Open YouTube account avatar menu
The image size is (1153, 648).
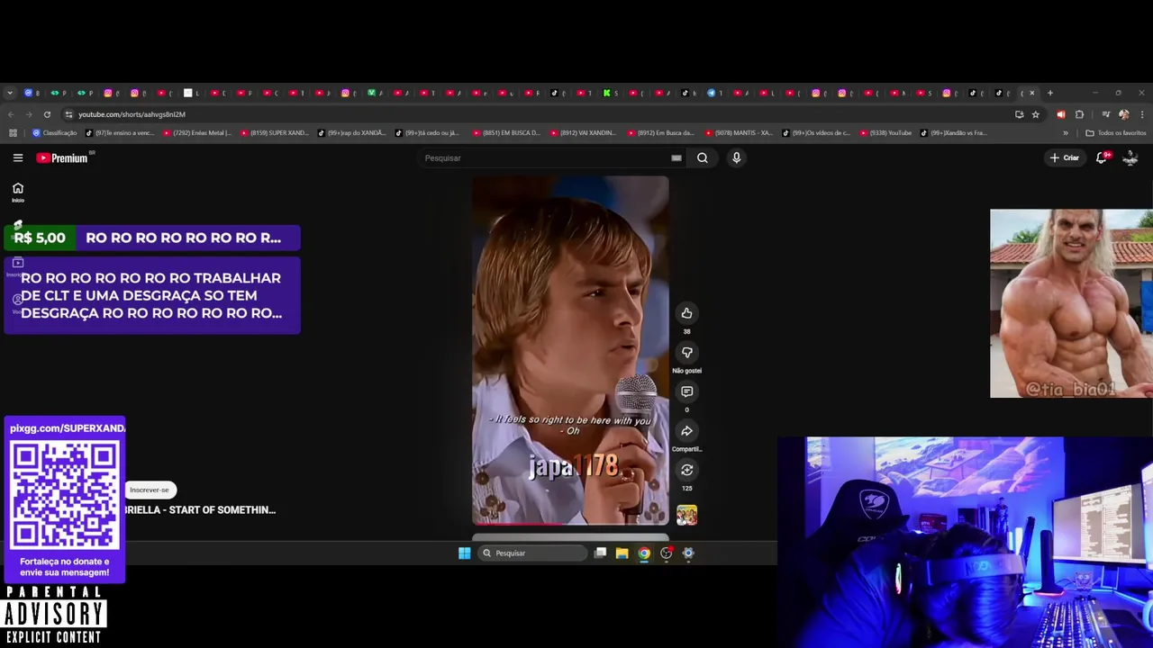(x=1130, y=157)
